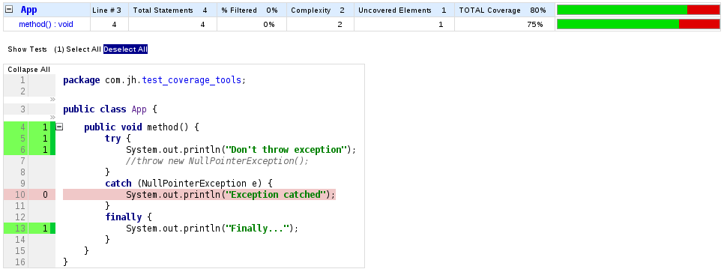Expand hidden lines marker above line 3
Screen dimensions: 724x272
coord(52,99)
